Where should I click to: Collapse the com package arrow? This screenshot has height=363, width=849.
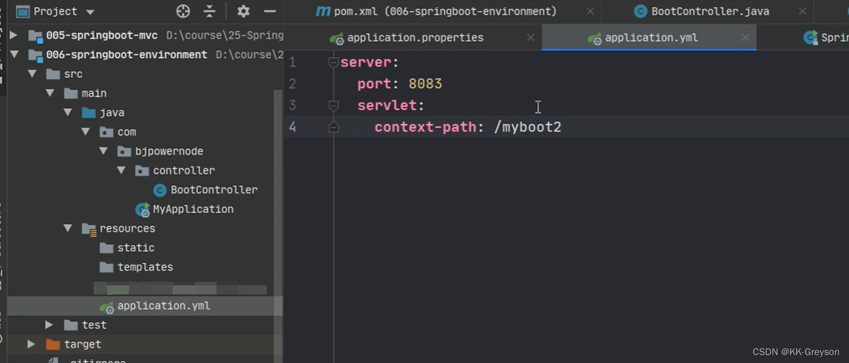[x=86, y=132]
